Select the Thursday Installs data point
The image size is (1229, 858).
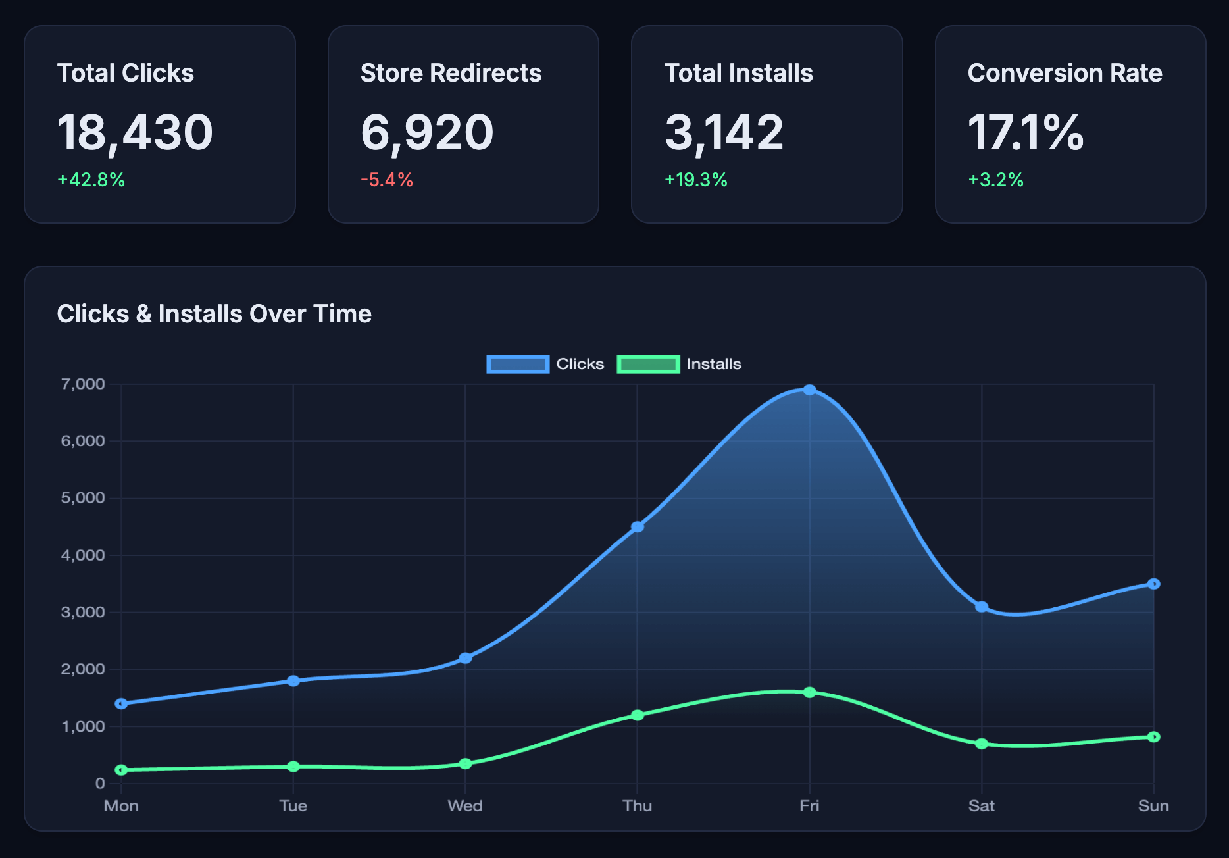tap(637, 715)
